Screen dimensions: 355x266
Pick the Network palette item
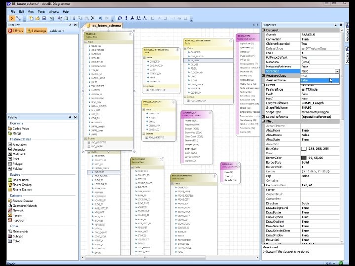tap(16, 210)
